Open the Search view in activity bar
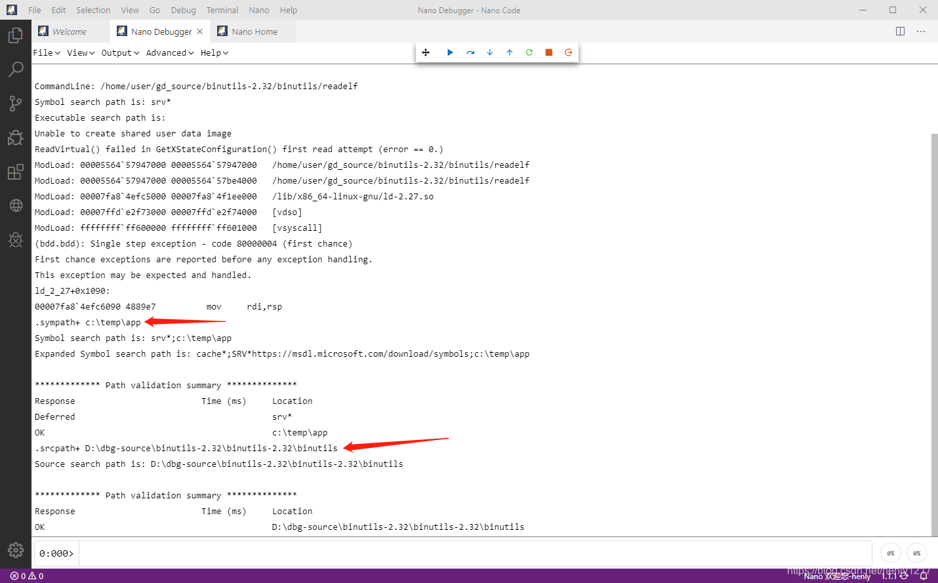Screen dimensions: 938x583 (16, 69)
